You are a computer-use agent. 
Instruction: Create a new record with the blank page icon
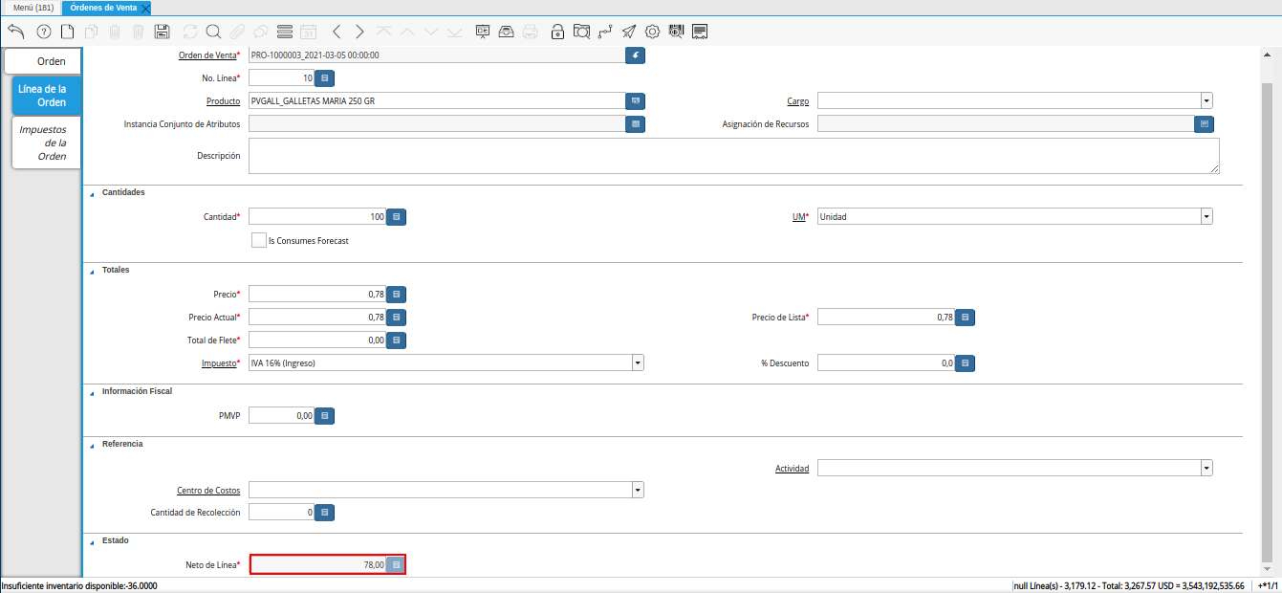(67, 32)
